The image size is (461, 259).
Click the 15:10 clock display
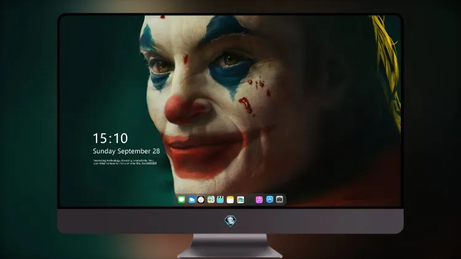click(x=110, y=138)
